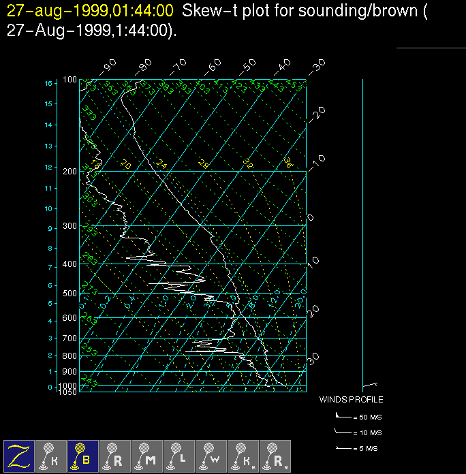Toggle the highlighted B balloon sounding icon
This screenshot has height=474, width=466.
point(84,456)
